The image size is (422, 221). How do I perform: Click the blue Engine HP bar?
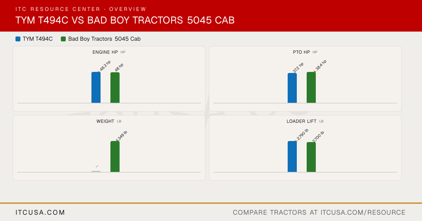pyautogui.click(x=96, y=87)
